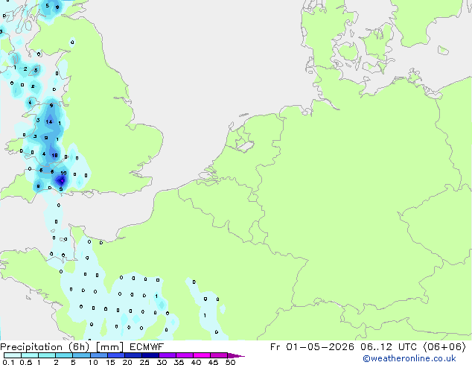Click the darkest purple precipitation core in England
Viewport: 472px width, 365px height.
[62, 181]
